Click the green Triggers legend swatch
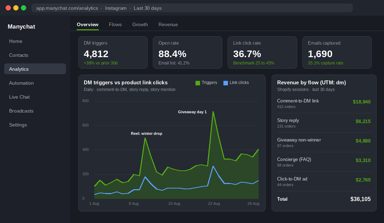Image resolution: width=384 pixels, height=223 pixels. 198,83
